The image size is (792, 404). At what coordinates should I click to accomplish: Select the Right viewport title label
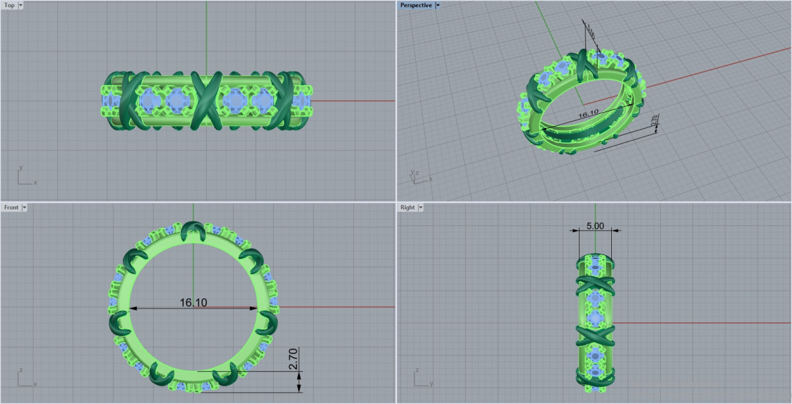coord(408,208)
